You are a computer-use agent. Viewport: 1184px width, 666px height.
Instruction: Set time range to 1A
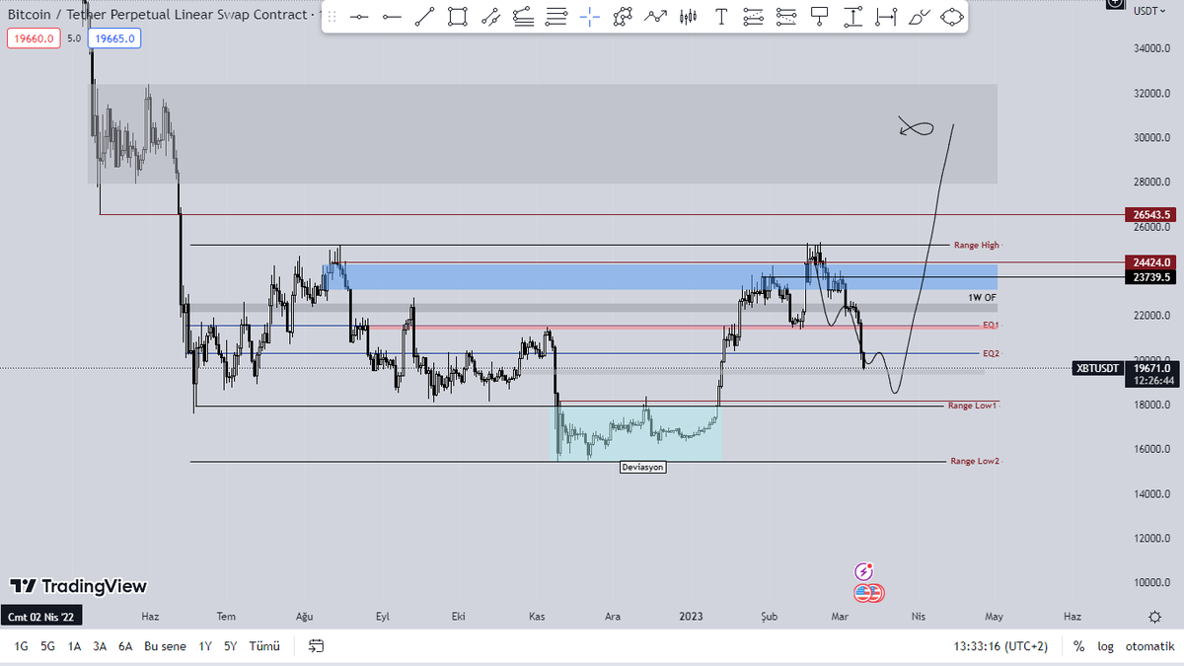point(74,646)
